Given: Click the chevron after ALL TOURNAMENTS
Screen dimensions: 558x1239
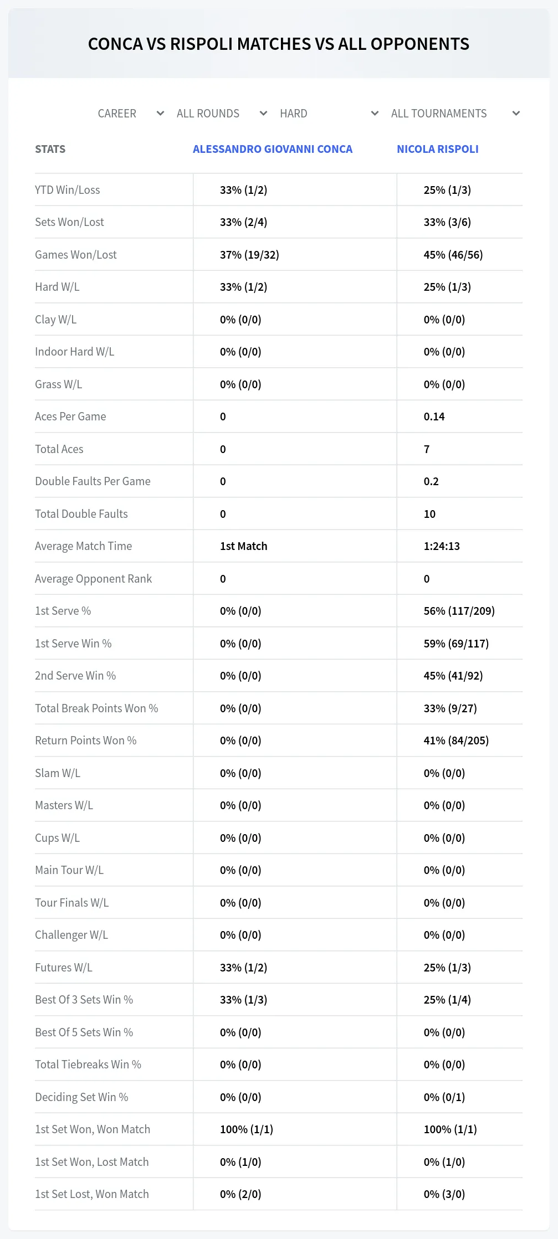Looking at the screenshot, I should 516,114.
